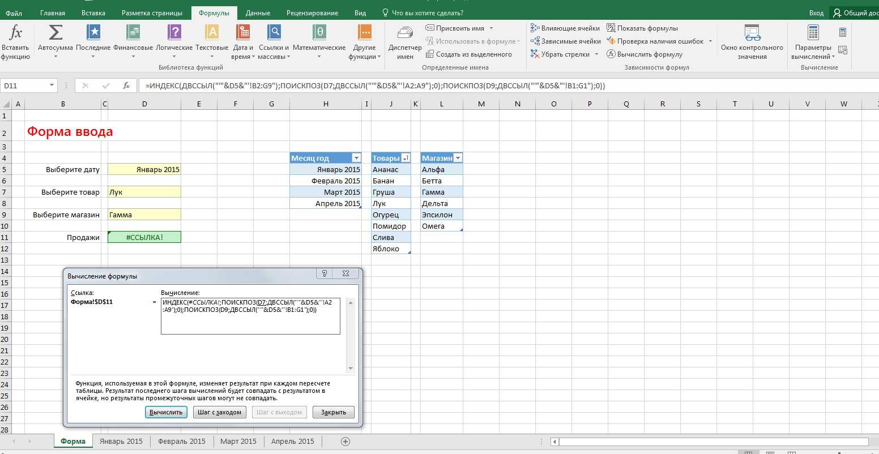Open the Логические functions library
The width and height of the screenshot is (879, 454).
coord(174,42)
